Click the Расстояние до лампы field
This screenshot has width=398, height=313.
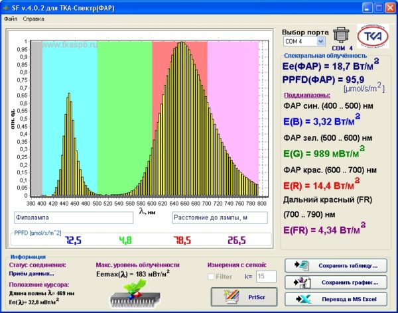point(220,218)
